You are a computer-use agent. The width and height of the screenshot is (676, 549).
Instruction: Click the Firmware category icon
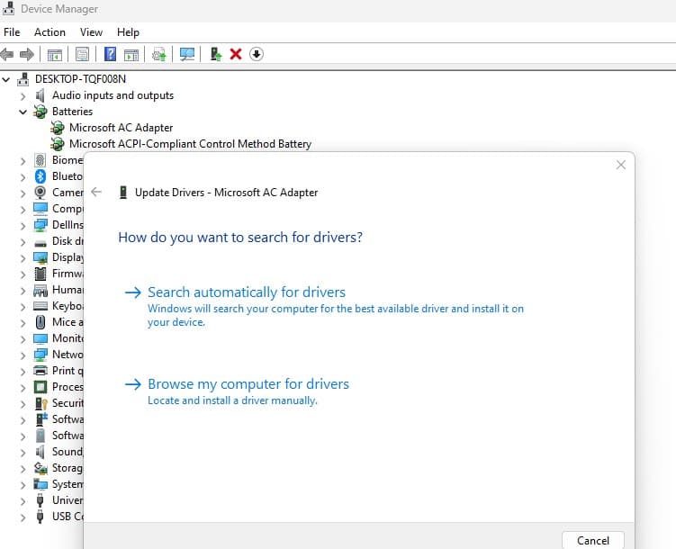point(41,274)
